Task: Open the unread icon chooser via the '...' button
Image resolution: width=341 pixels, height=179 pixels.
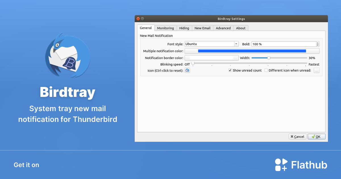Action: click(x=316, y=70)
